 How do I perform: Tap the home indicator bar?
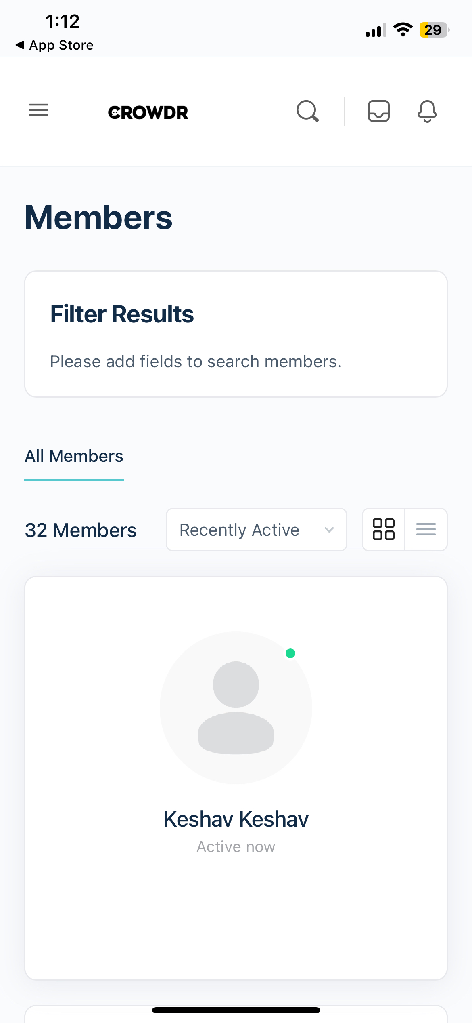(236, 1010)
